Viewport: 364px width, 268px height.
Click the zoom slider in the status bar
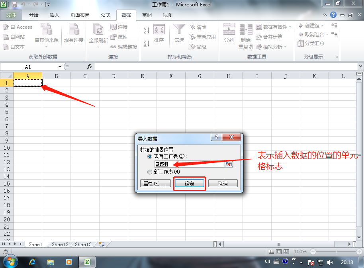pyautogui.click(x=336, y=252)
